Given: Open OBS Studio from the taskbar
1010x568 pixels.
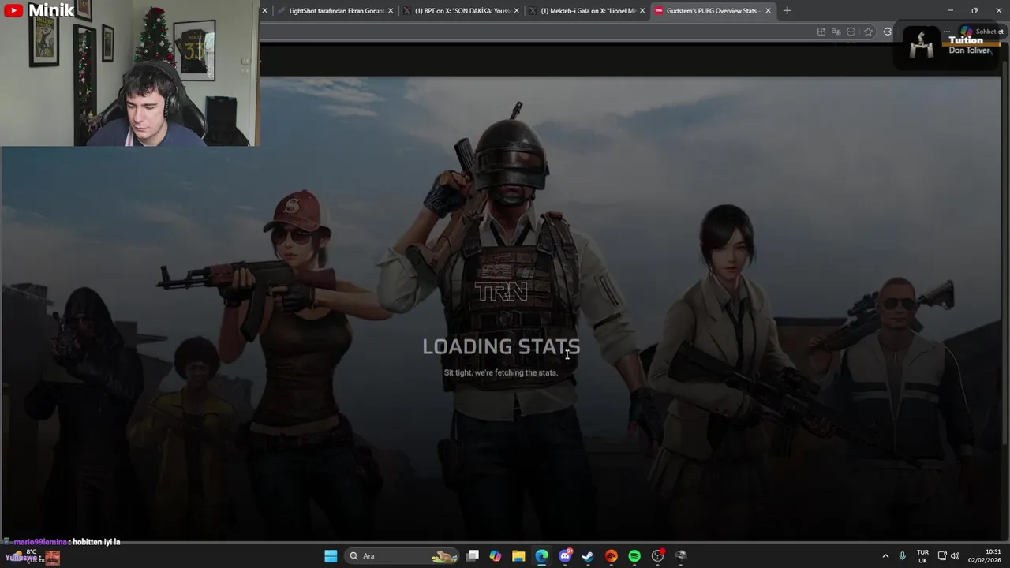Looking at the screenshot, I should (x=657, y=556).
